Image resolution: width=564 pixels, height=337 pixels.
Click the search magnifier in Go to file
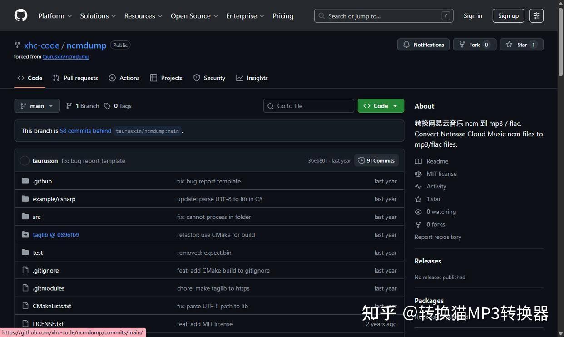(x=271, y=106)
